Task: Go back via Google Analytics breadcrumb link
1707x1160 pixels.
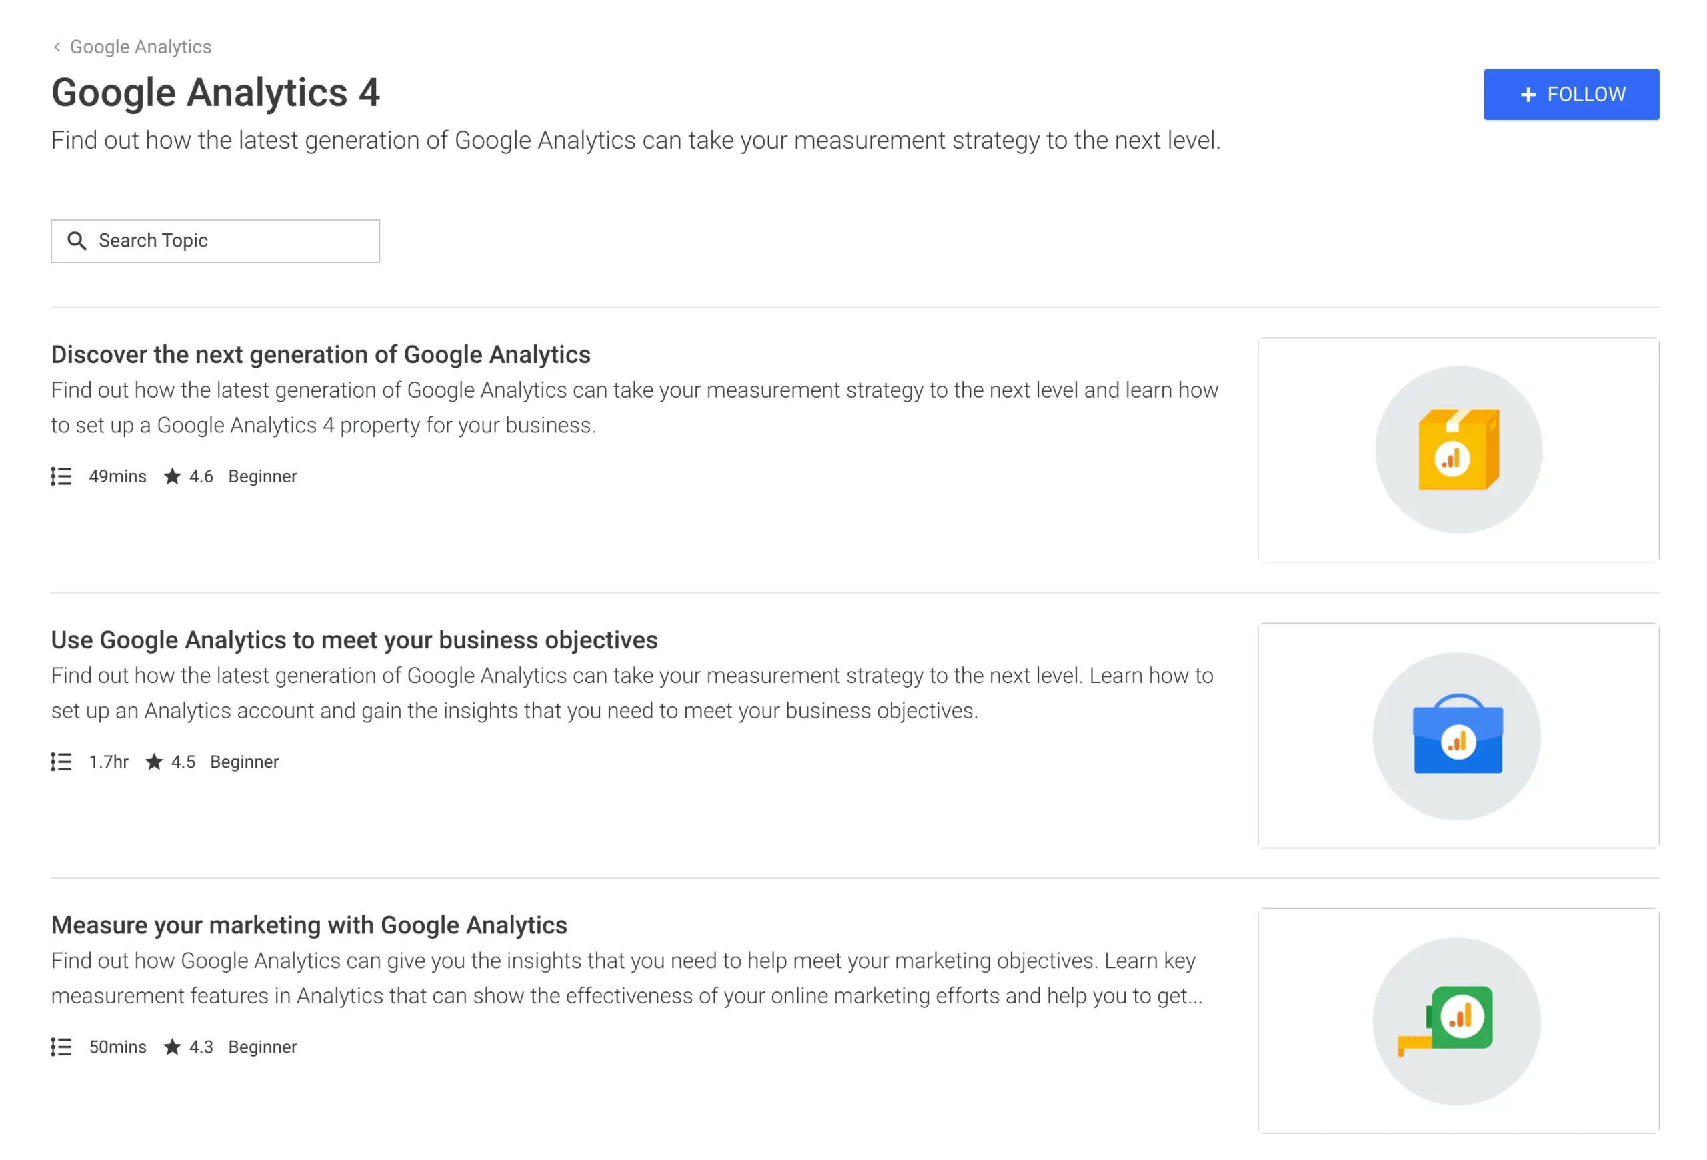Action: click(x=140, y=47)
